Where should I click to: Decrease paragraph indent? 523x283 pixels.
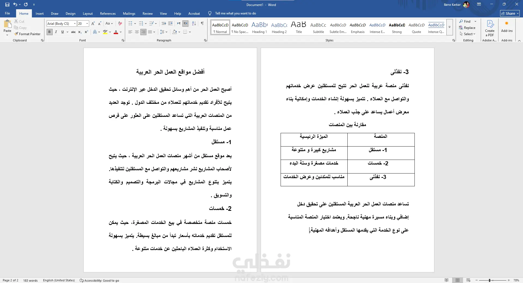click(164, 24)
